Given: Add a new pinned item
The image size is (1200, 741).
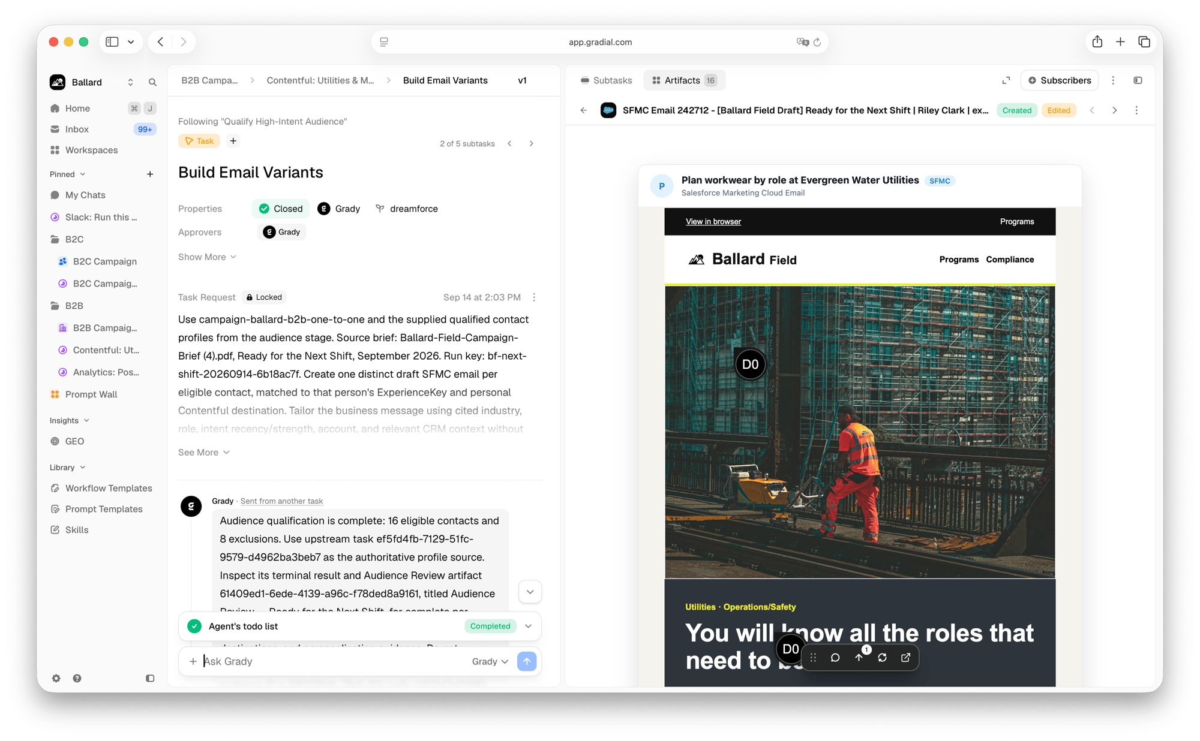Looking at the screenshot, I should (x=150, y=174).
